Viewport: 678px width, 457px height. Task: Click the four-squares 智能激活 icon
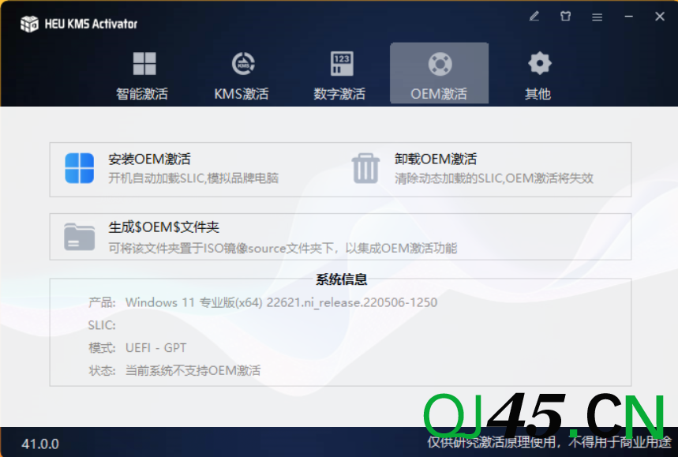click(x=144, y=64)
